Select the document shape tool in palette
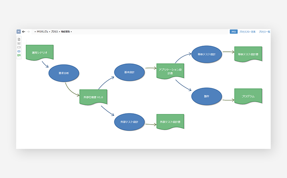Viewport: 287px width, 178px height. [x=19, y=39]
